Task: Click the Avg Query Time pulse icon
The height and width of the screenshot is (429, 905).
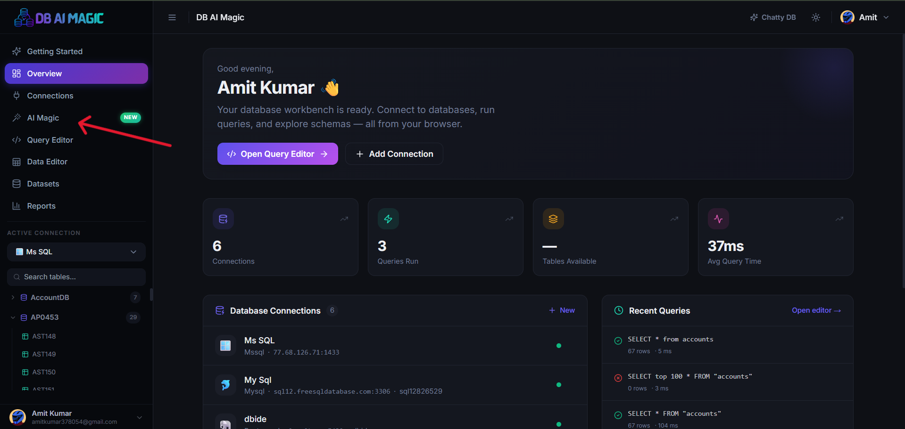Action: [718, 219]
